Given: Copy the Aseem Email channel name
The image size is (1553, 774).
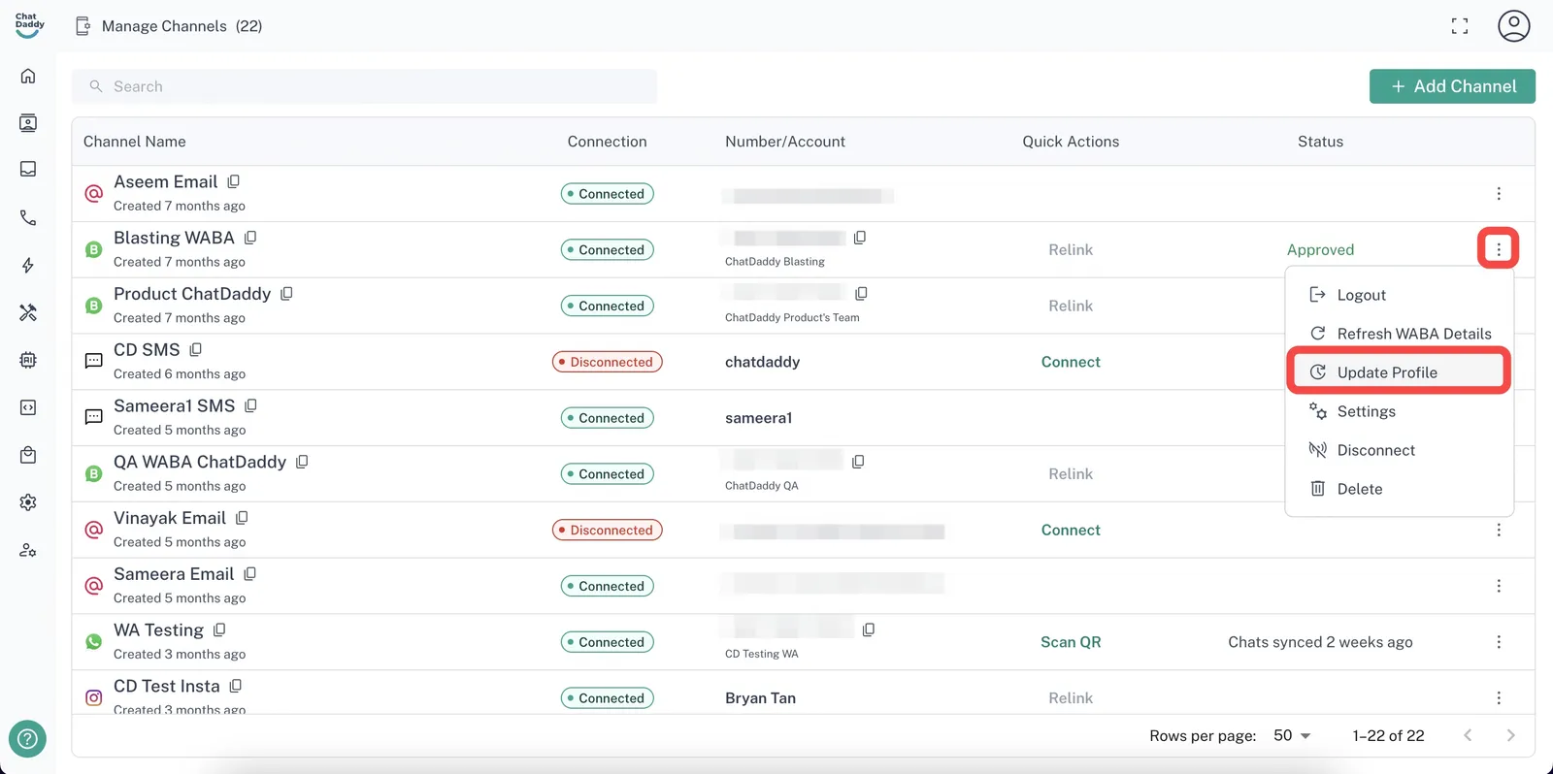Looking at the screenshot, I should (234, 181).
